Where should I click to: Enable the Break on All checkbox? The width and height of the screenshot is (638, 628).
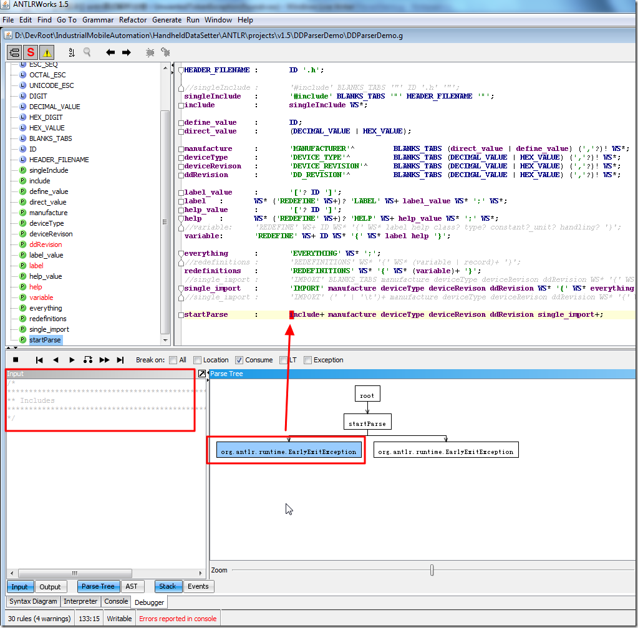[173, 360]
